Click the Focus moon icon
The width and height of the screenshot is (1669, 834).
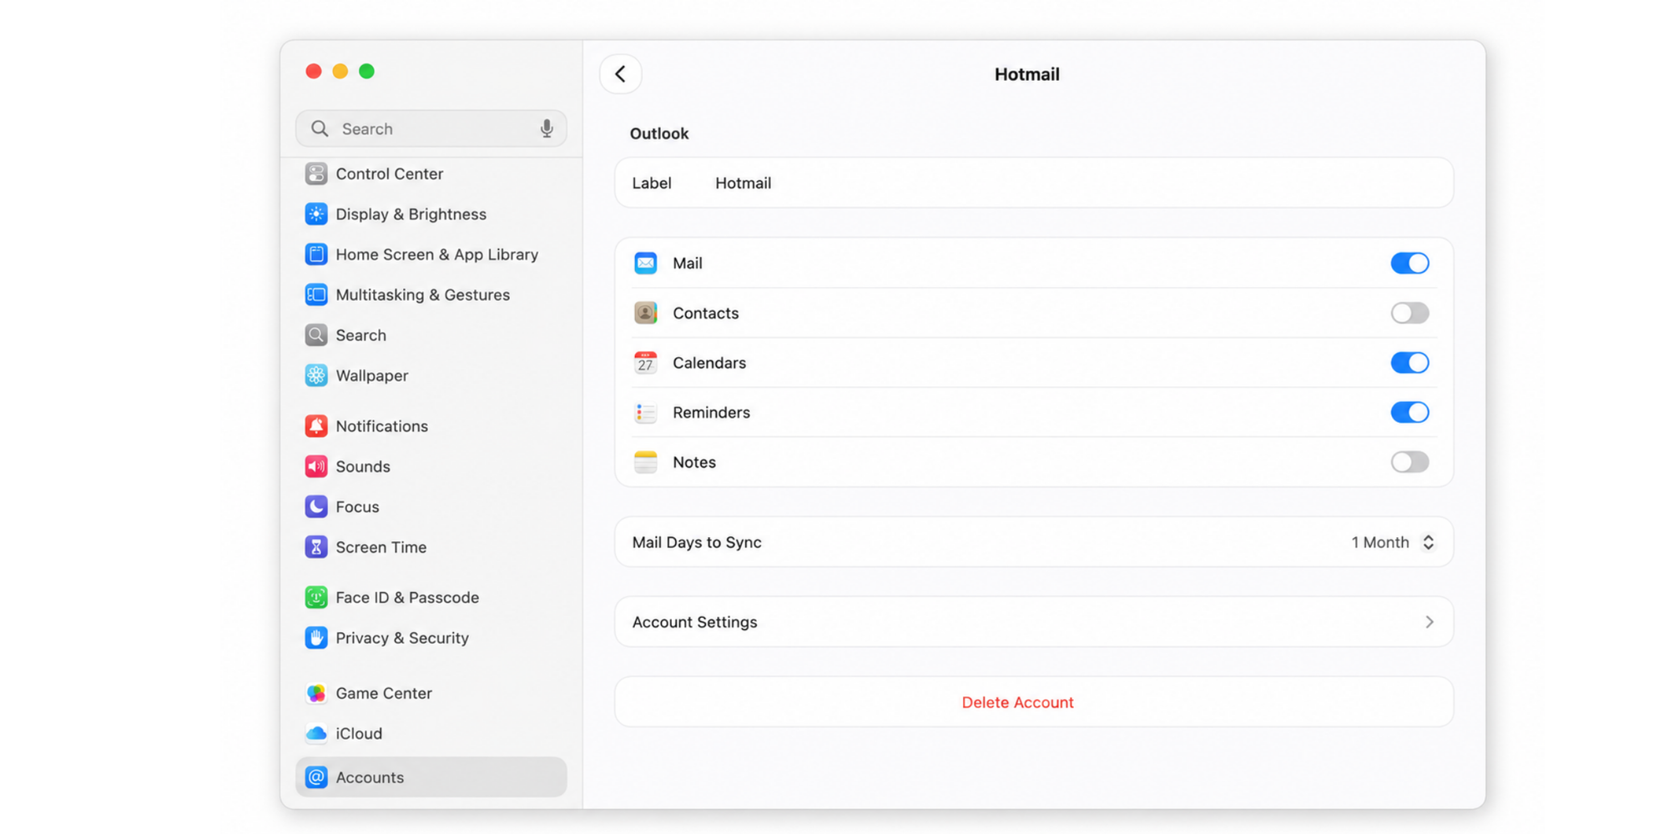click(x=316, y=507)
